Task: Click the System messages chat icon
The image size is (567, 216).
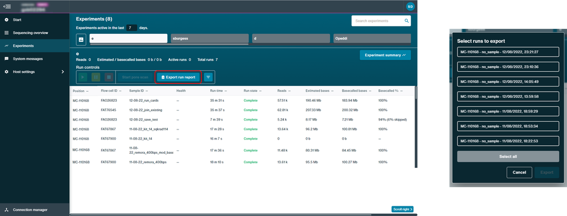Action: click(6, 59)
